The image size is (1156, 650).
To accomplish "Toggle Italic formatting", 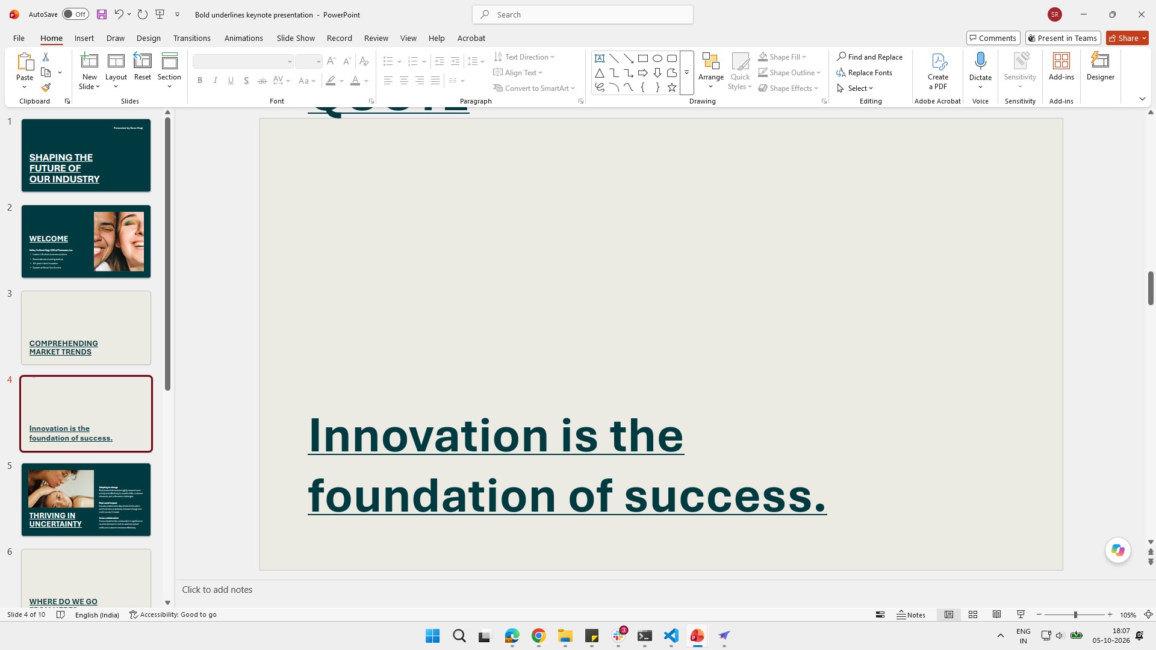I will pyautogui.click(x=215, y=81).
